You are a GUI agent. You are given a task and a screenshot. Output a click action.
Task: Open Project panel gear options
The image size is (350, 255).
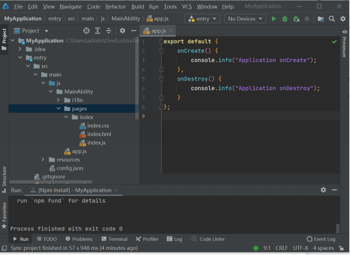coord(122,31)
